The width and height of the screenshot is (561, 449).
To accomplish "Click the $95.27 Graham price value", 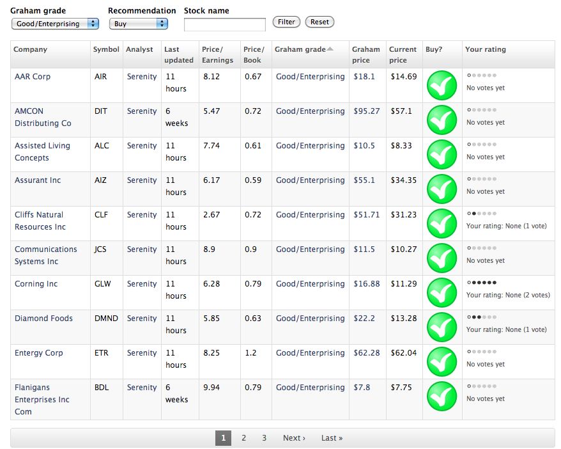I will pyautogui.click(x=366, y=111).
